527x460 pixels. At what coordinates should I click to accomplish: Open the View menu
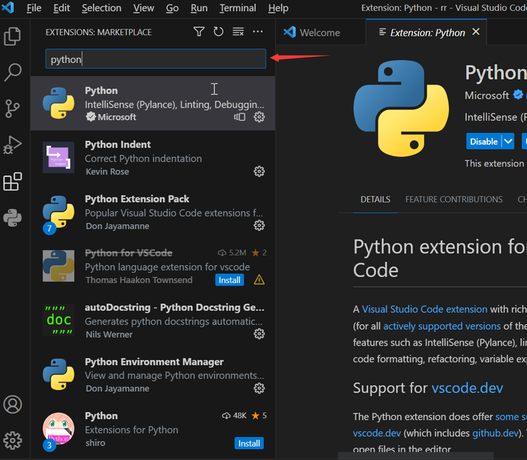[x=144, y=8]
